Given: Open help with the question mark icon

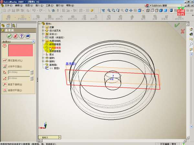Looking at the screenshot, I should click(21, 36).
